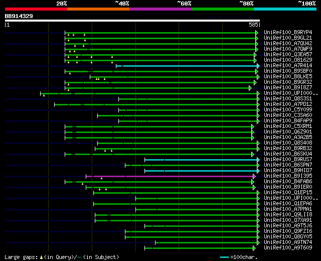Open hit label UniRef100_Q8S3S1
Viewport: 321px width, 261px height.
tap(288, 99)
